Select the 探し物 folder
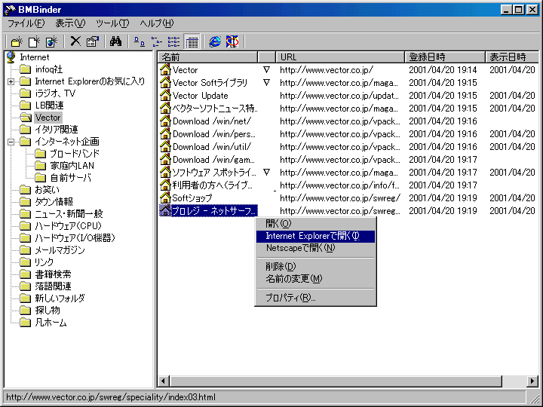The image size is (543, 407). click(x=48, y=311)
